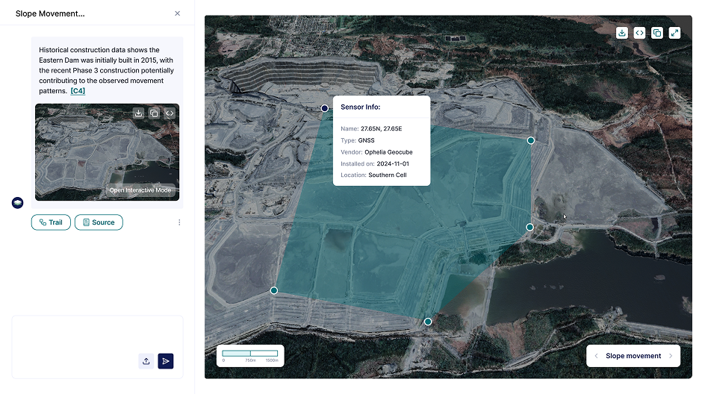Click the location Southern Cell
The width and height of the screenshot is (702, 394).
(x=388, y=175)
